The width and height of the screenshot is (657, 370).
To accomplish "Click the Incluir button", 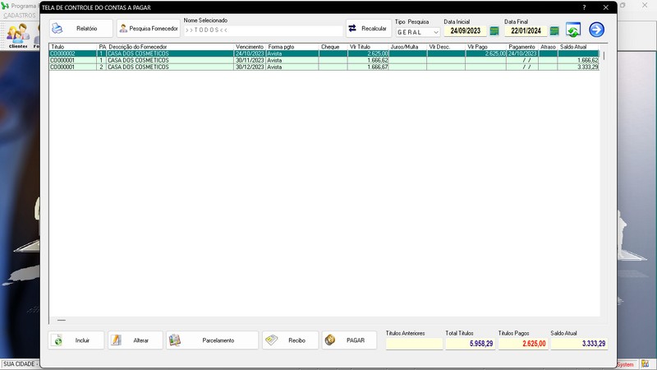I will 76,340.
